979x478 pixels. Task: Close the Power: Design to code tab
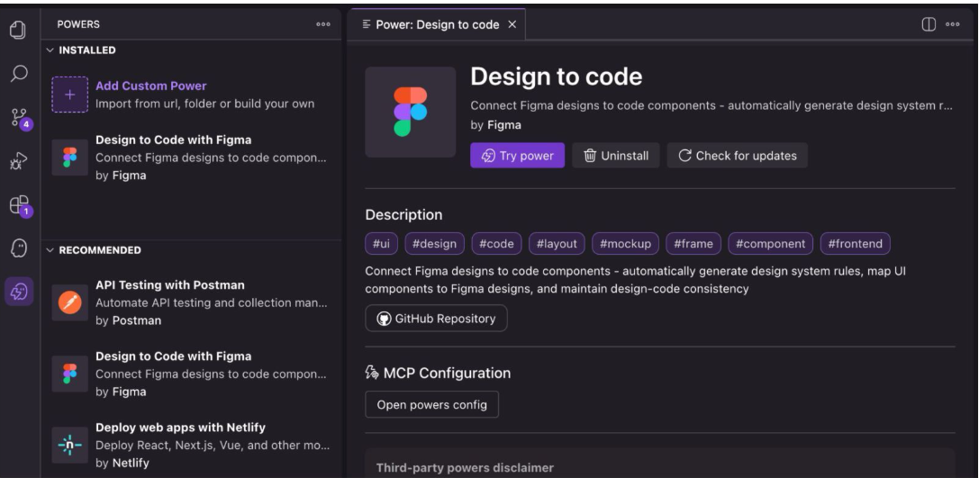coord(512,24)
